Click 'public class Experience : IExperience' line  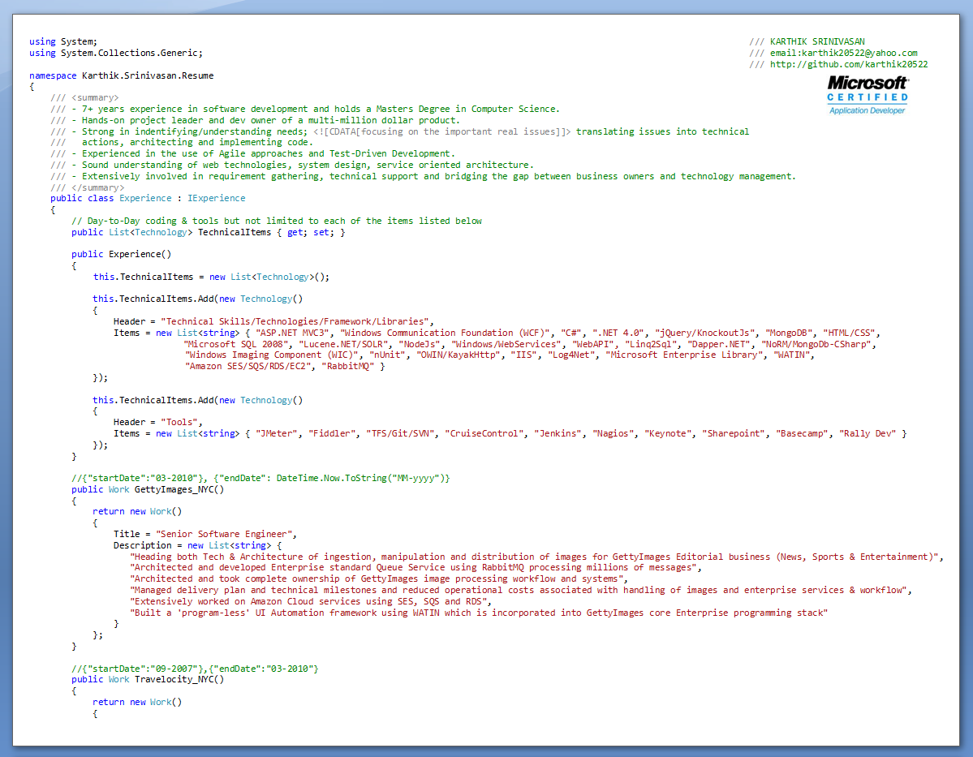(x=148, y=198)
